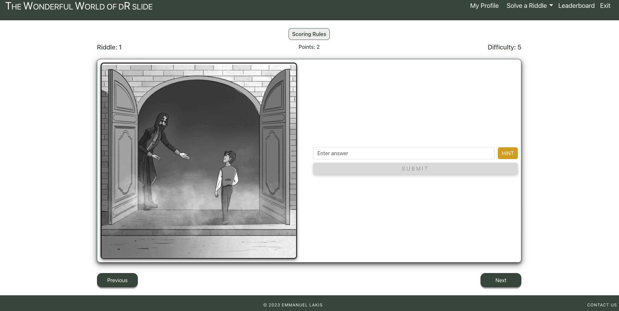Advance to the Next riddle
This screenshot has height=311, width=619.
500,280
